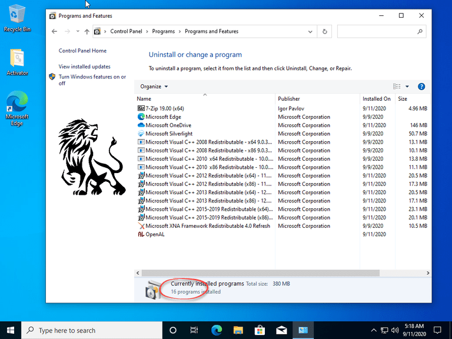Sort by the Size column header

click(x=412, y=99)
